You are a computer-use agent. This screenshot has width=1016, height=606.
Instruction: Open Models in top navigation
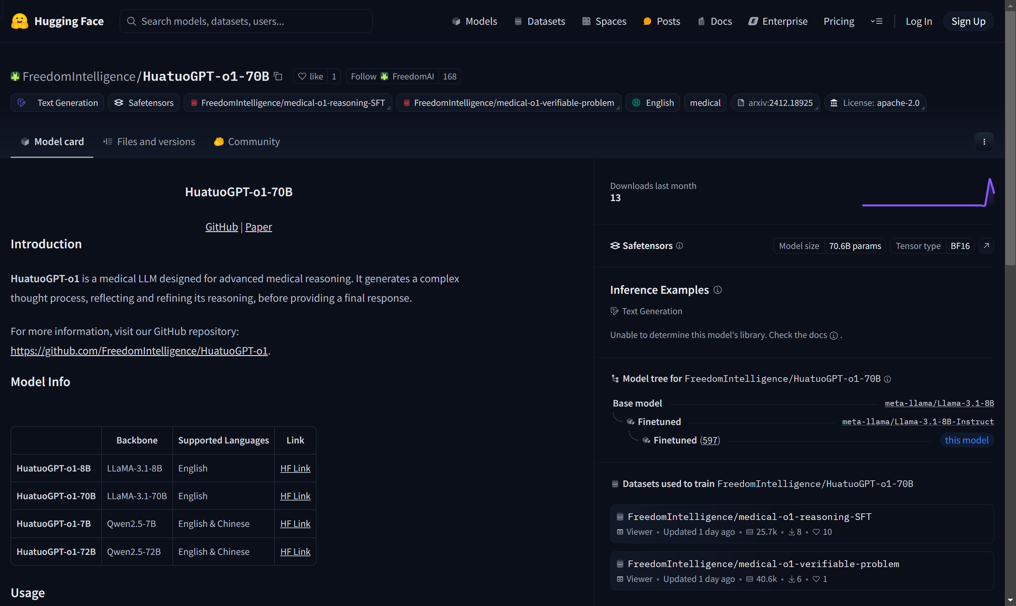[x=474, y=21]
